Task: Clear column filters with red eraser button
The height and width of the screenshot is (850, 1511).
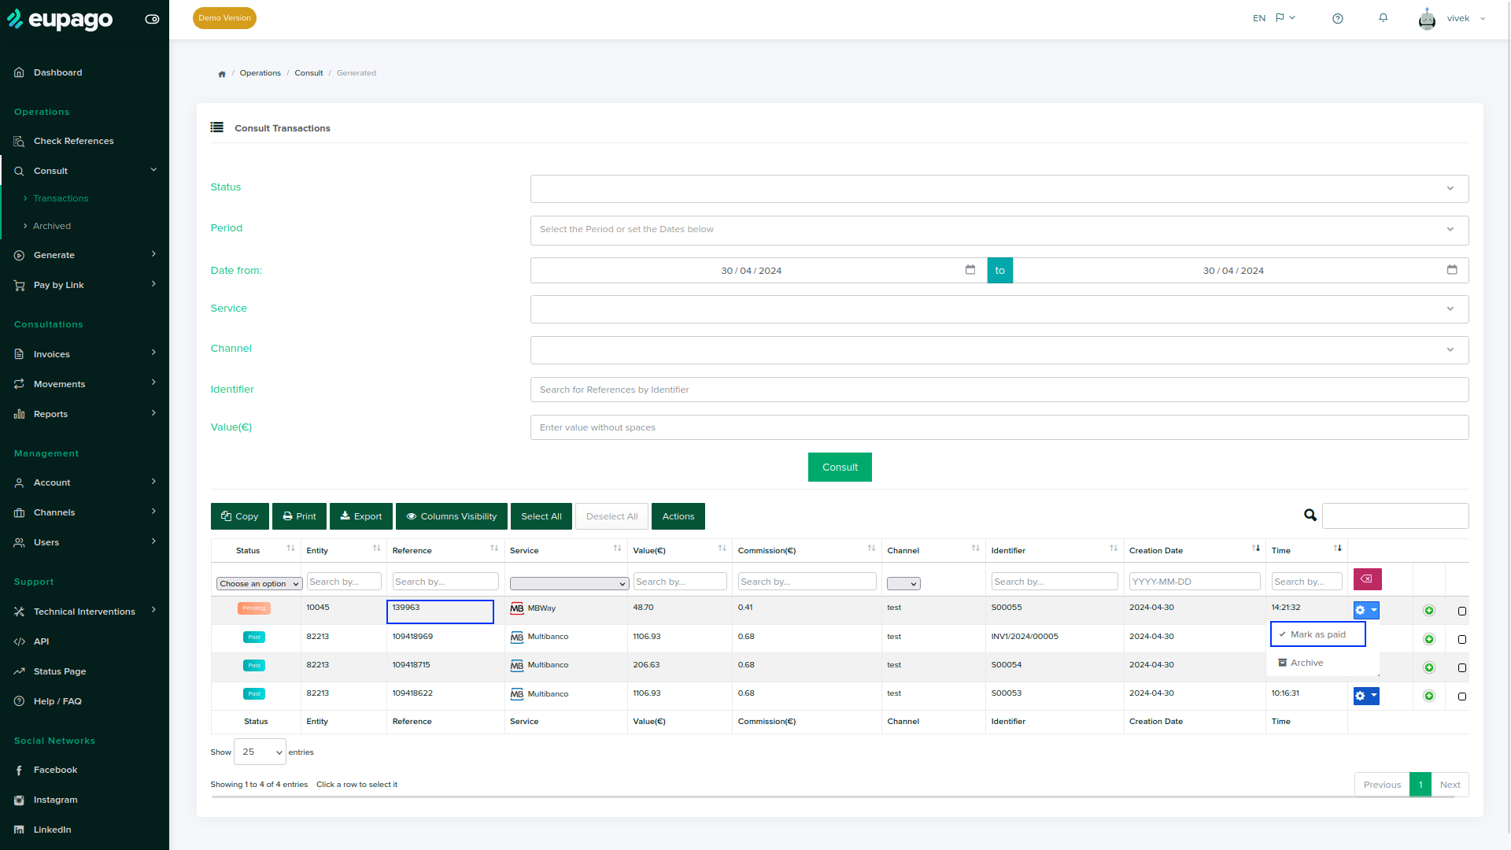Action: tap(1368, 579)
